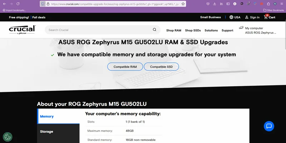Open My computer ASUS ROG Zephyrus

pos(257,30)
